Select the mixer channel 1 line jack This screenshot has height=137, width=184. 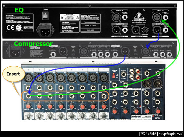pos(28,88)
